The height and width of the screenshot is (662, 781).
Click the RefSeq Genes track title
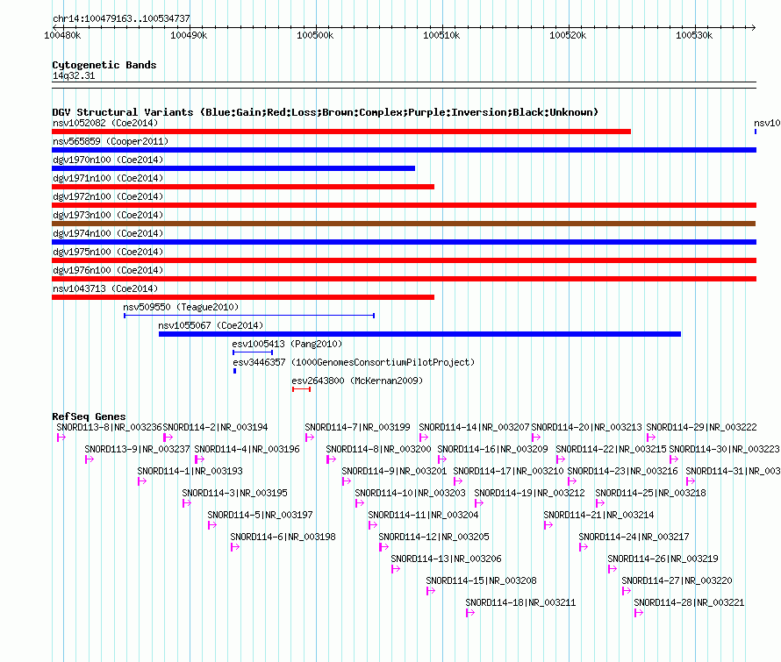point(89,416)
